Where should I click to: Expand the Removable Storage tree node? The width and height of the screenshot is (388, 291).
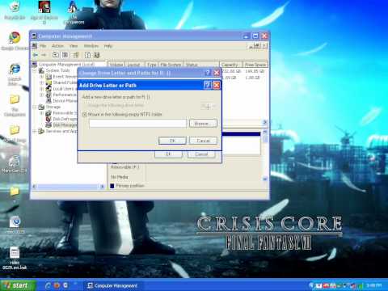pos(42,113)
